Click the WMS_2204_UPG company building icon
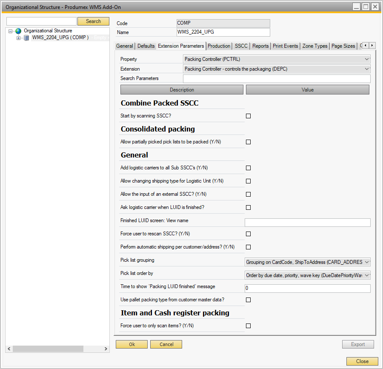The image size is (383, 369). point(26,38)
